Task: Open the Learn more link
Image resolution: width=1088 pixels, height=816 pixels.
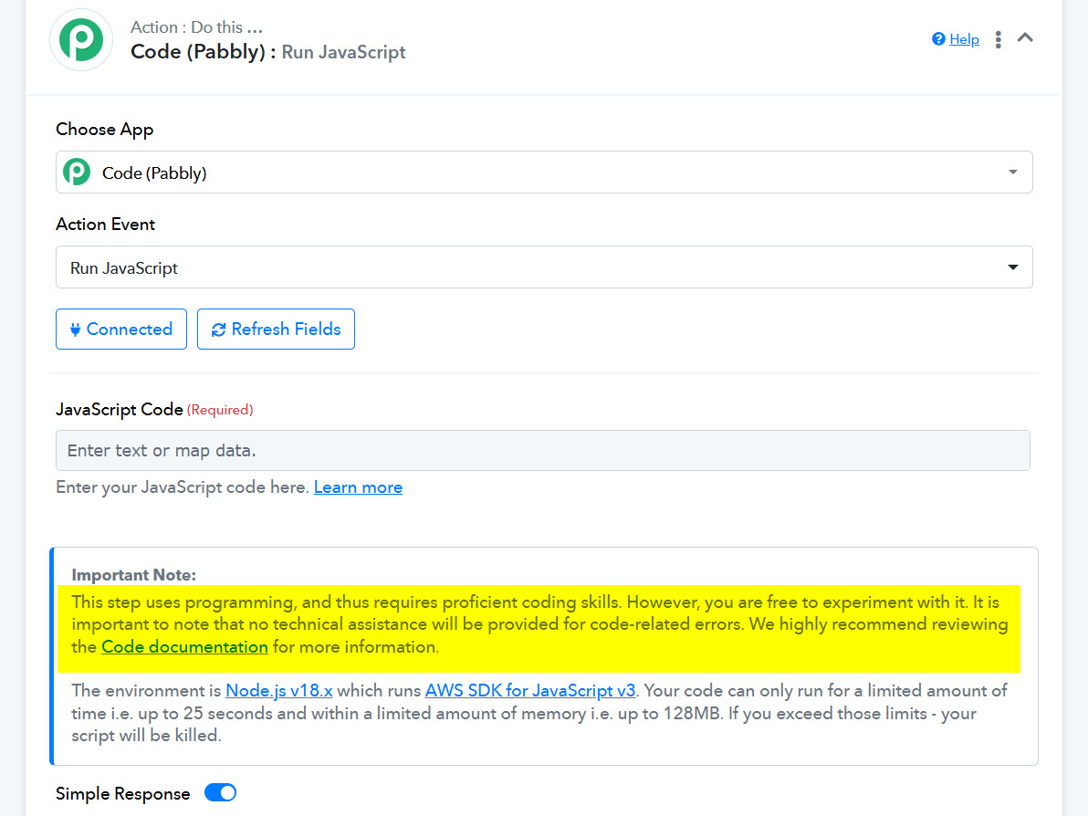Action: (x=358, y=487)
